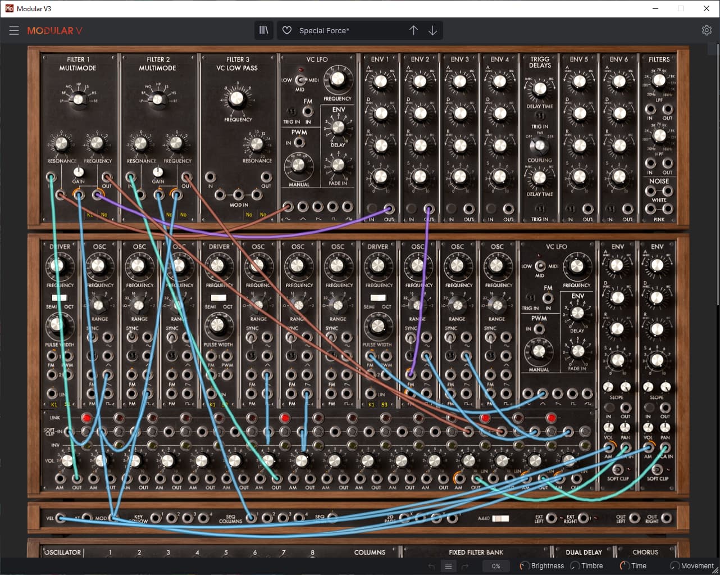Open the settings gear panel
This screenshot has width=720, height=575.
click(x=707, y=30)
